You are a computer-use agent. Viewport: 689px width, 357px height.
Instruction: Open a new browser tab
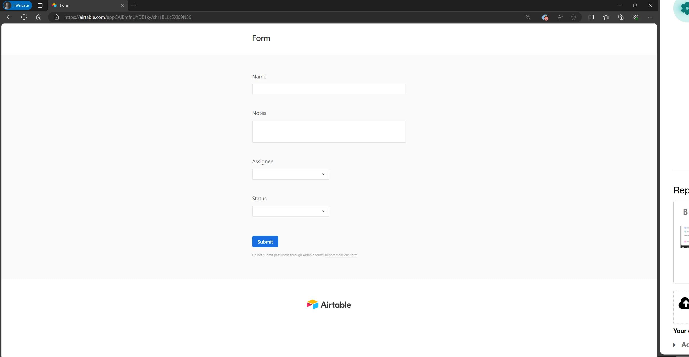[x=134, y=5]
